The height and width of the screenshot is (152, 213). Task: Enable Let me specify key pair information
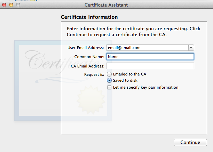(109, 87)
